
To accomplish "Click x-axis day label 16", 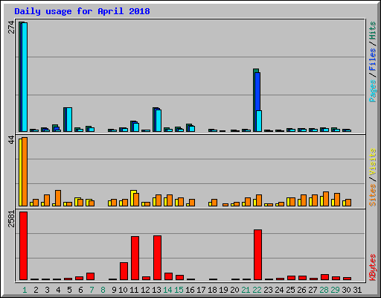I will click(x=190, y=290).
